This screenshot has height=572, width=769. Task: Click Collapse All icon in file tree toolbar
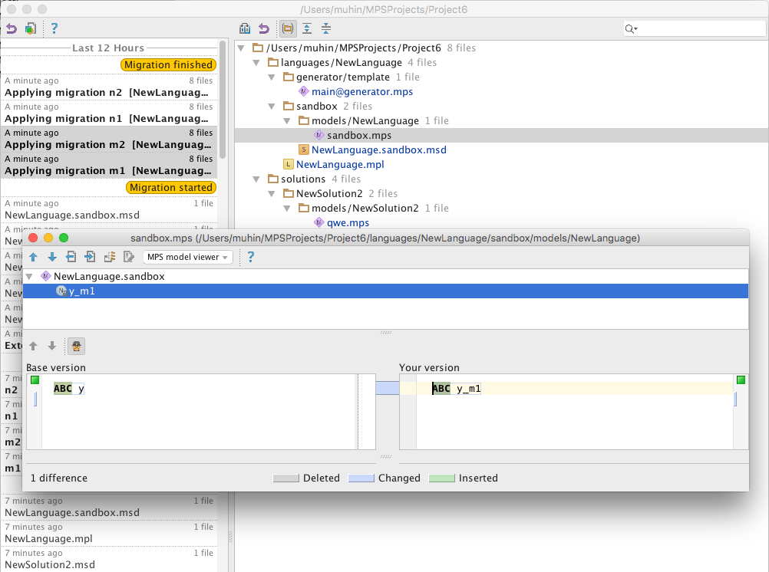pos(326,29)
